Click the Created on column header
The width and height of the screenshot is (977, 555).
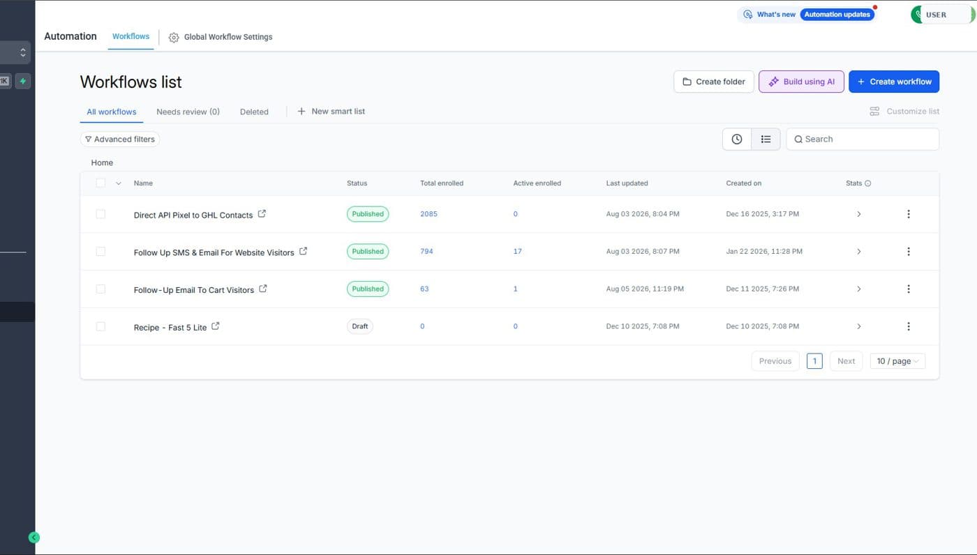pos(743,183)
